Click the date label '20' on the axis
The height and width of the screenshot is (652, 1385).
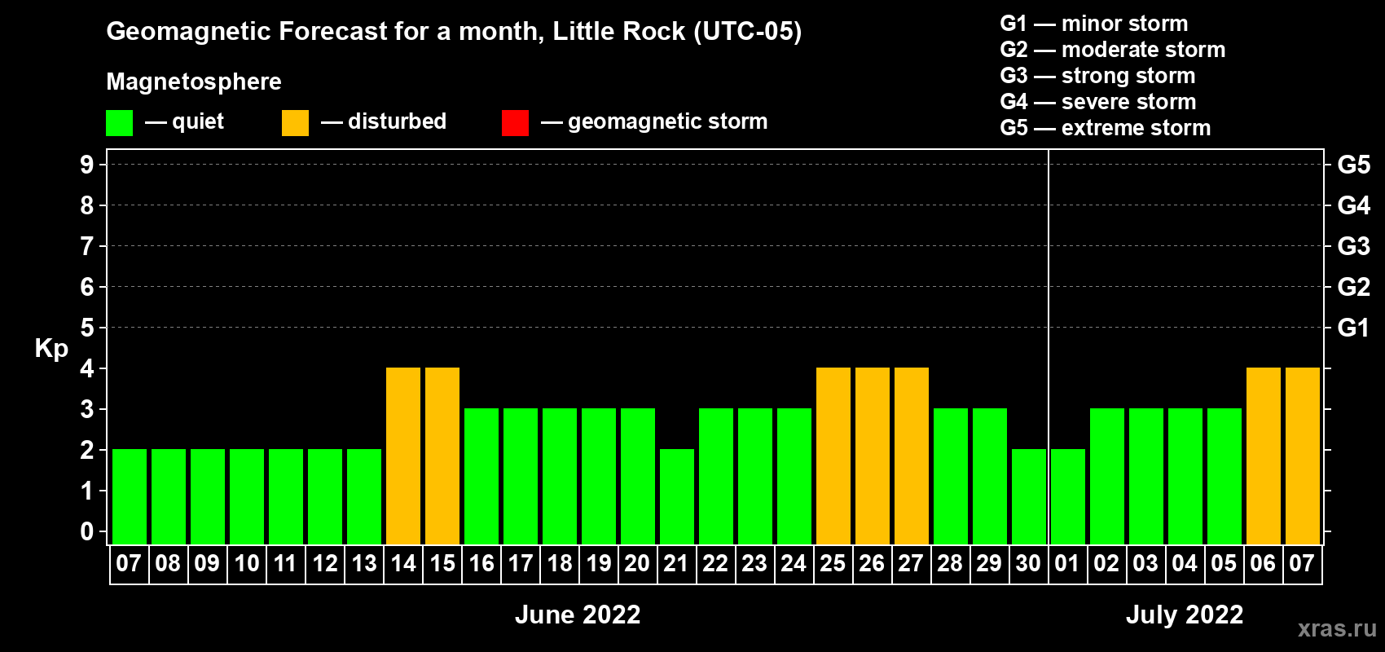pyautogui.click(x=637, y=564)
